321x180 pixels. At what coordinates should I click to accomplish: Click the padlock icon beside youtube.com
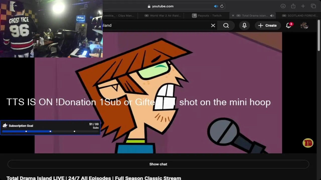[x=149, y=6]
